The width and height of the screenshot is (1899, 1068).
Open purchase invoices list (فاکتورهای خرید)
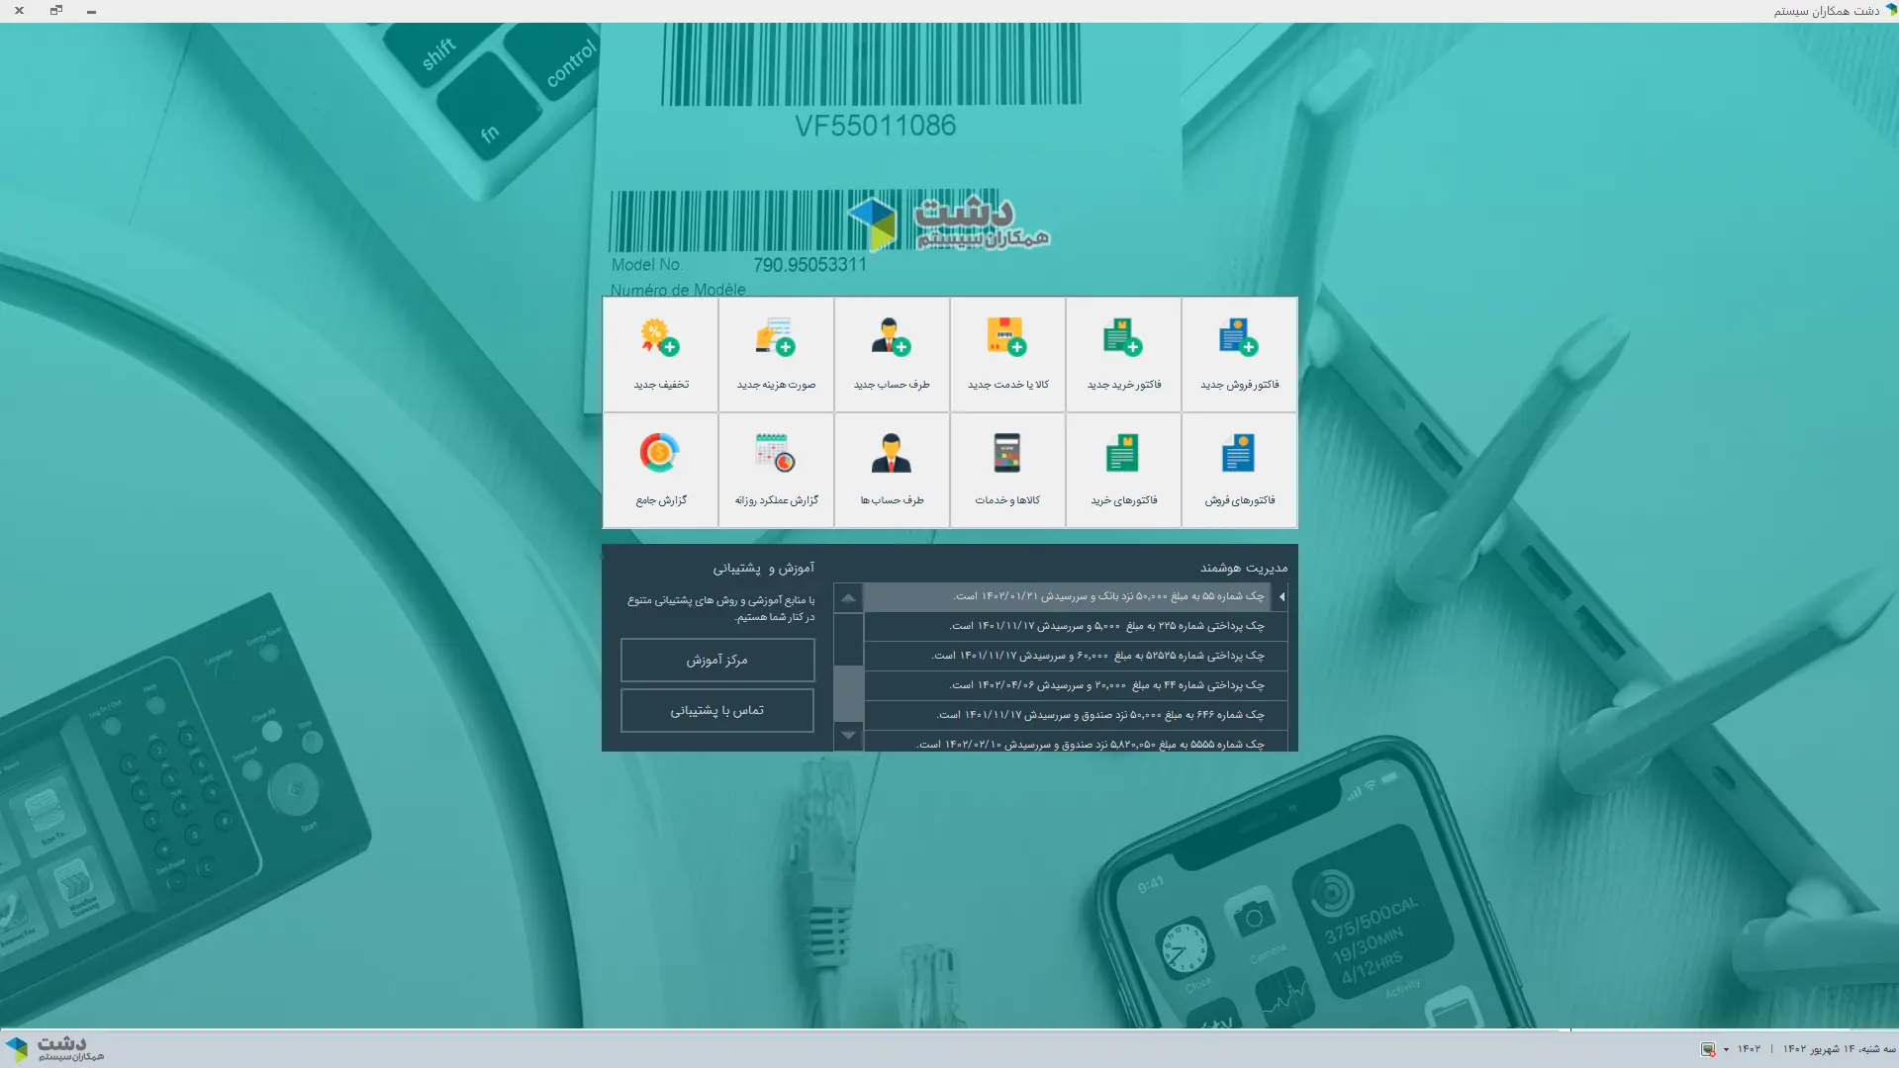(1123, 470)
